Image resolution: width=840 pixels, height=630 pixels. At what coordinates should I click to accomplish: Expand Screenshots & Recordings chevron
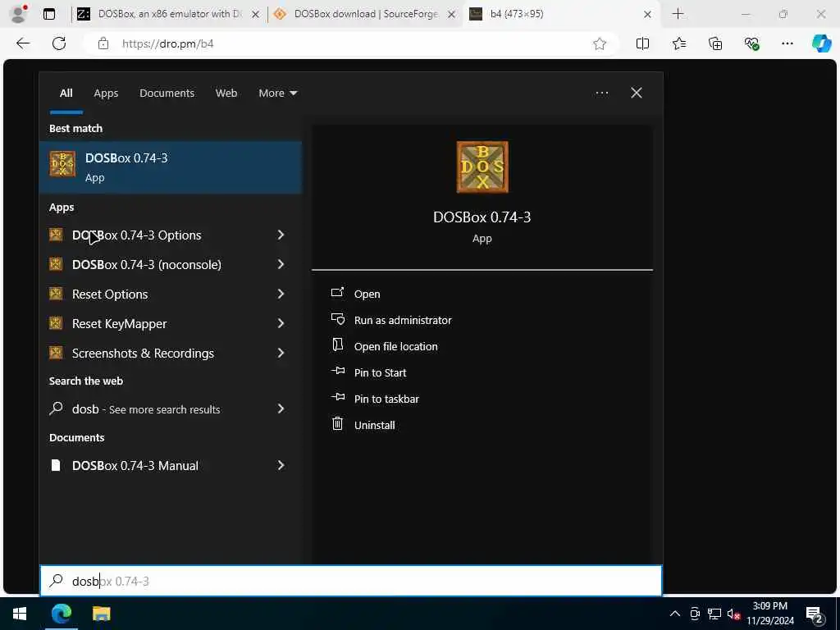coord(281,353)
